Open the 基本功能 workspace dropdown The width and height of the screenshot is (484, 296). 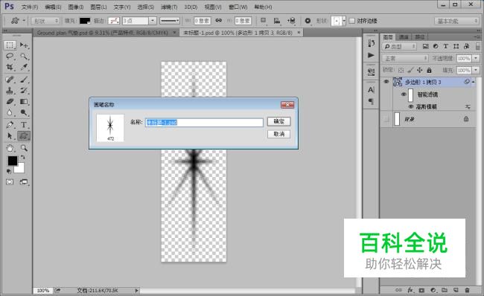click(x=456, y=21)
